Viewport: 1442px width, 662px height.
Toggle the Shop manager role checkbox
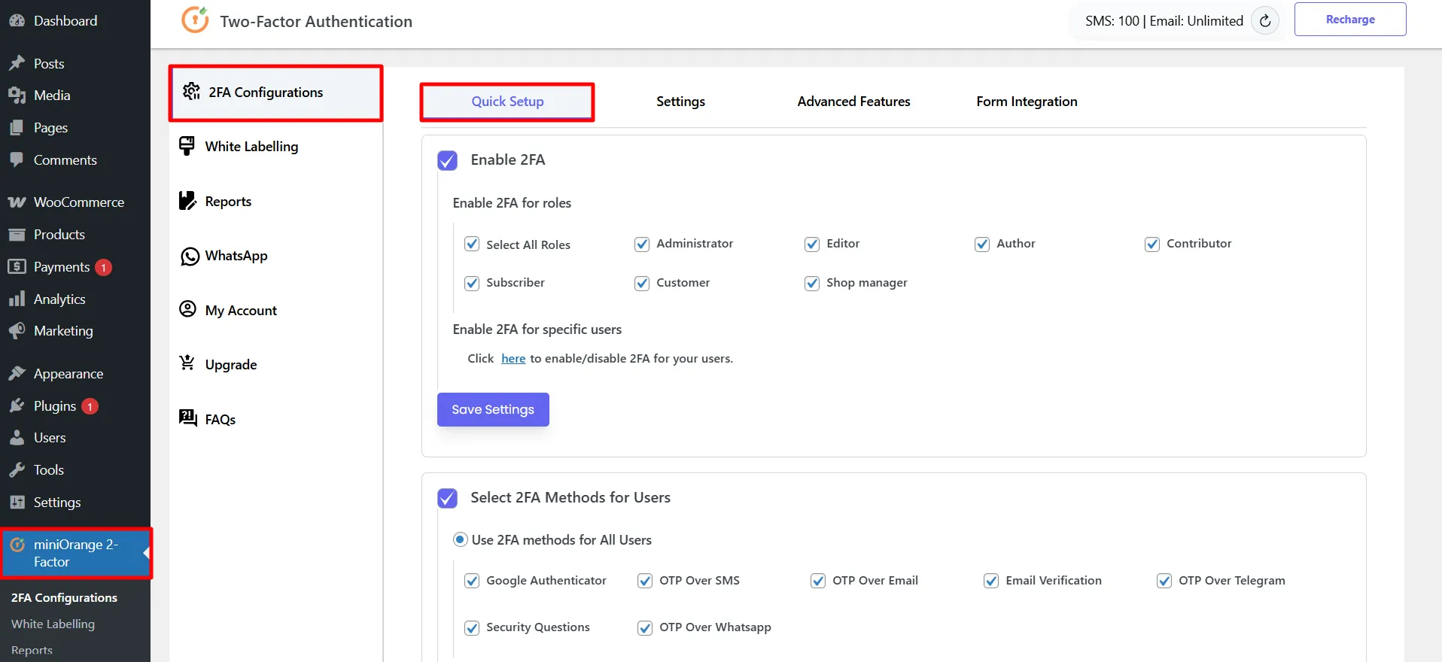point(812,283)
